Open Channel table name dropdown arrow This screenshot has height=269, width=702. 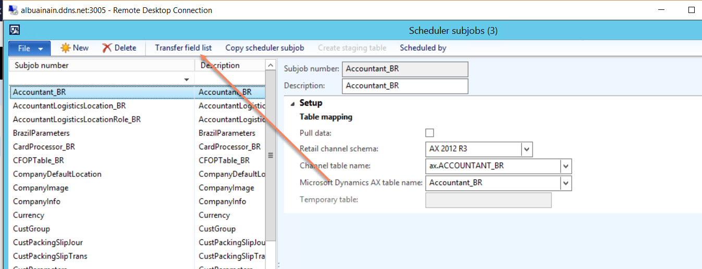tap(566, 166)
